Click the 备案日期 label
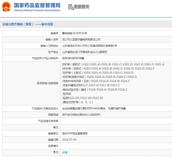Screen dimensions: 172x157 pyautogui.click(x=53, y=140)
